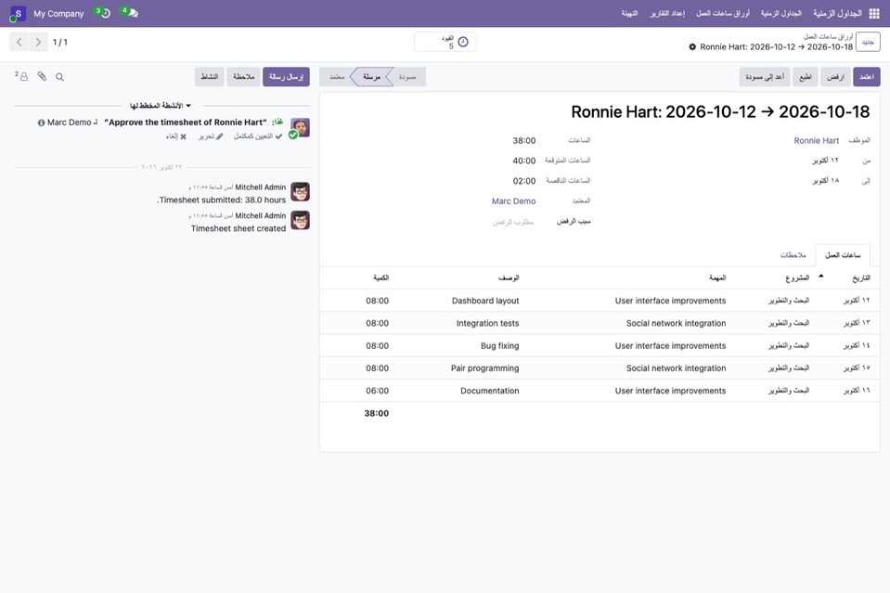Open the القيود clock stat button
The width and height of the screenshot is (890, 593).
click(x=445, y=42)
